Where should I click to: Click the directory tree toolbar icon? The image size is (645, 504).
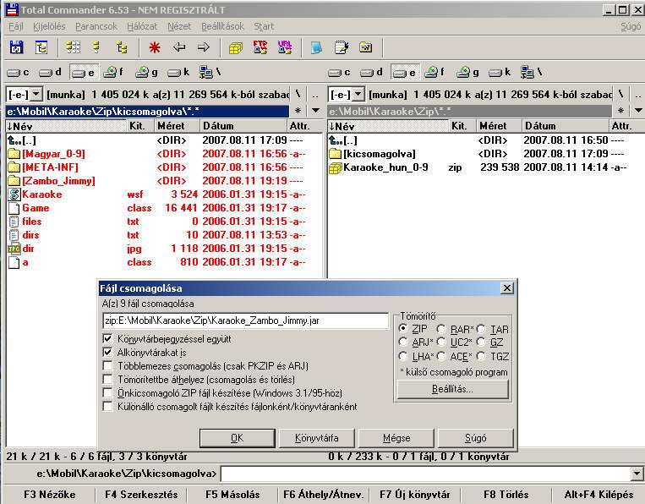tap(41, 47)
